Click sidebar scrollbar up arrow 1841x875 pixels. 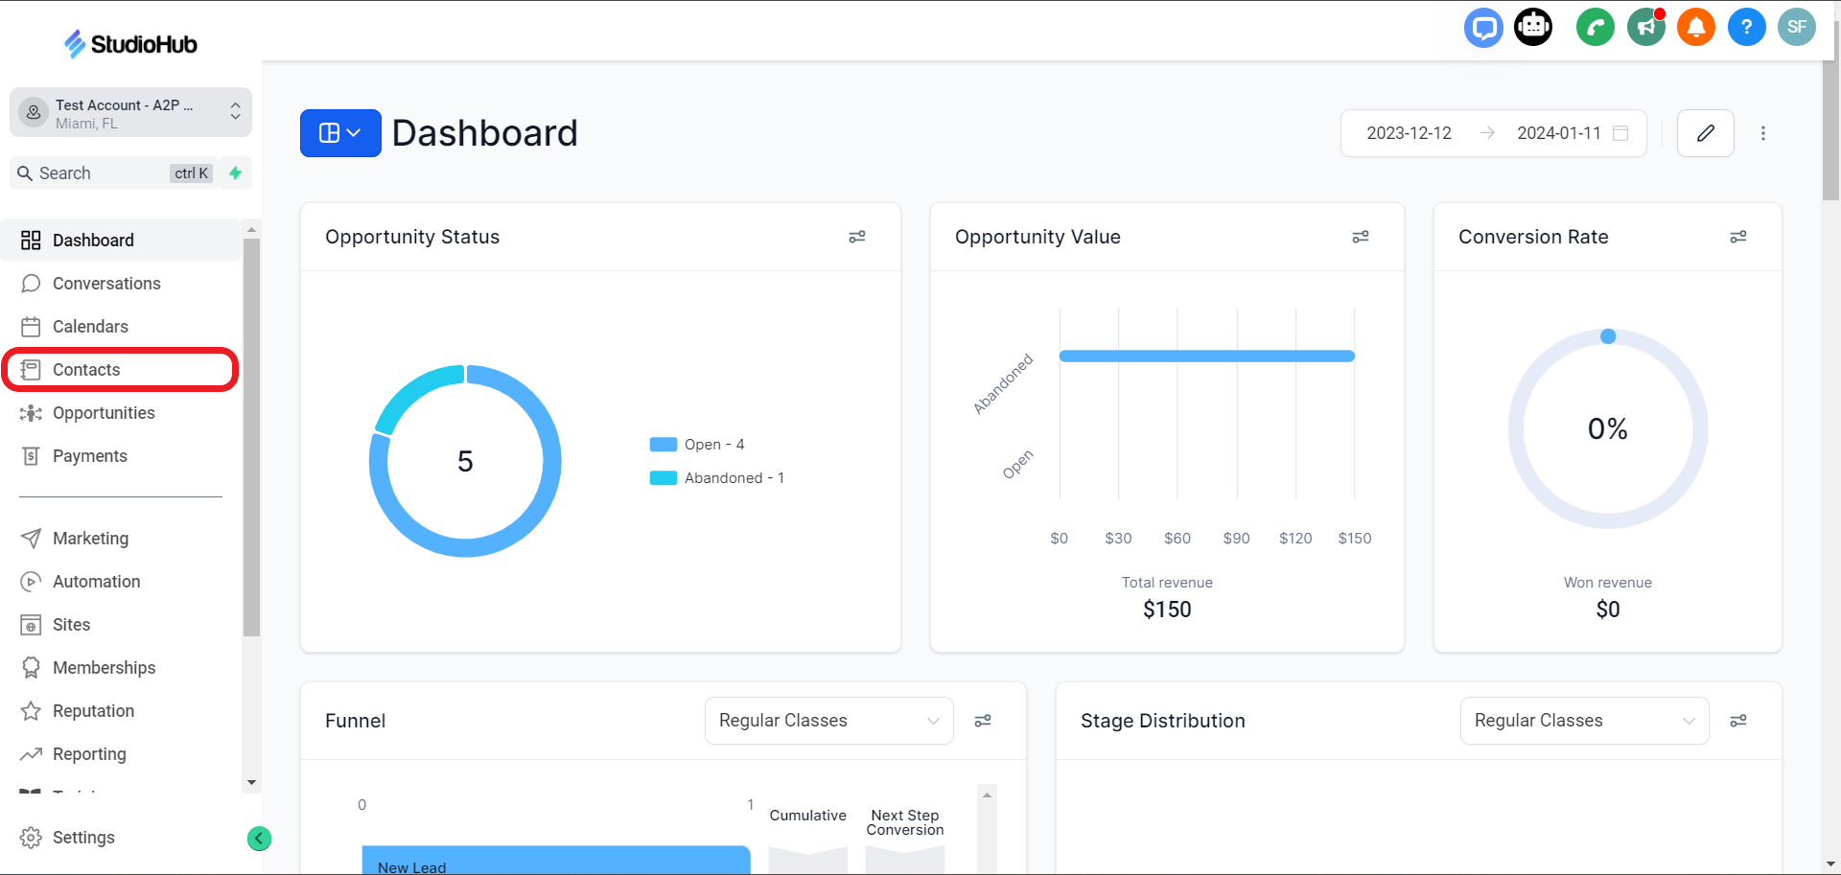coord(251,230)
